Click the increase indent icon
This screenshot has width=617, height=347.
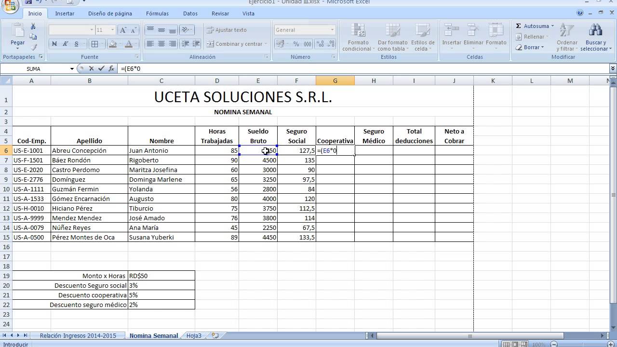tap(196, 44)
